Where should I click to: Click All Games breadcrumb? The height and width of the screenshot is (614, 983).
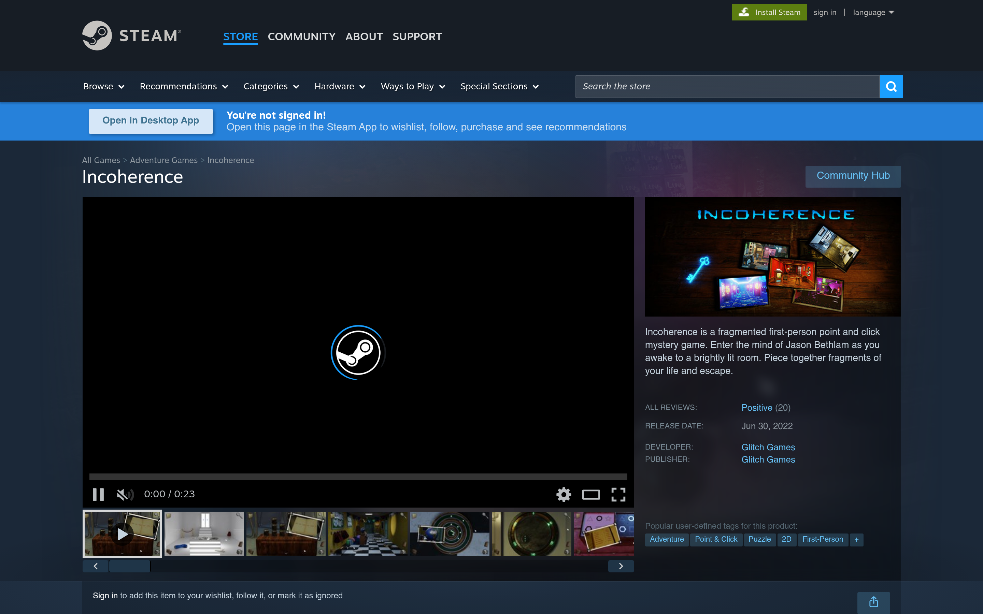(101, 160)
